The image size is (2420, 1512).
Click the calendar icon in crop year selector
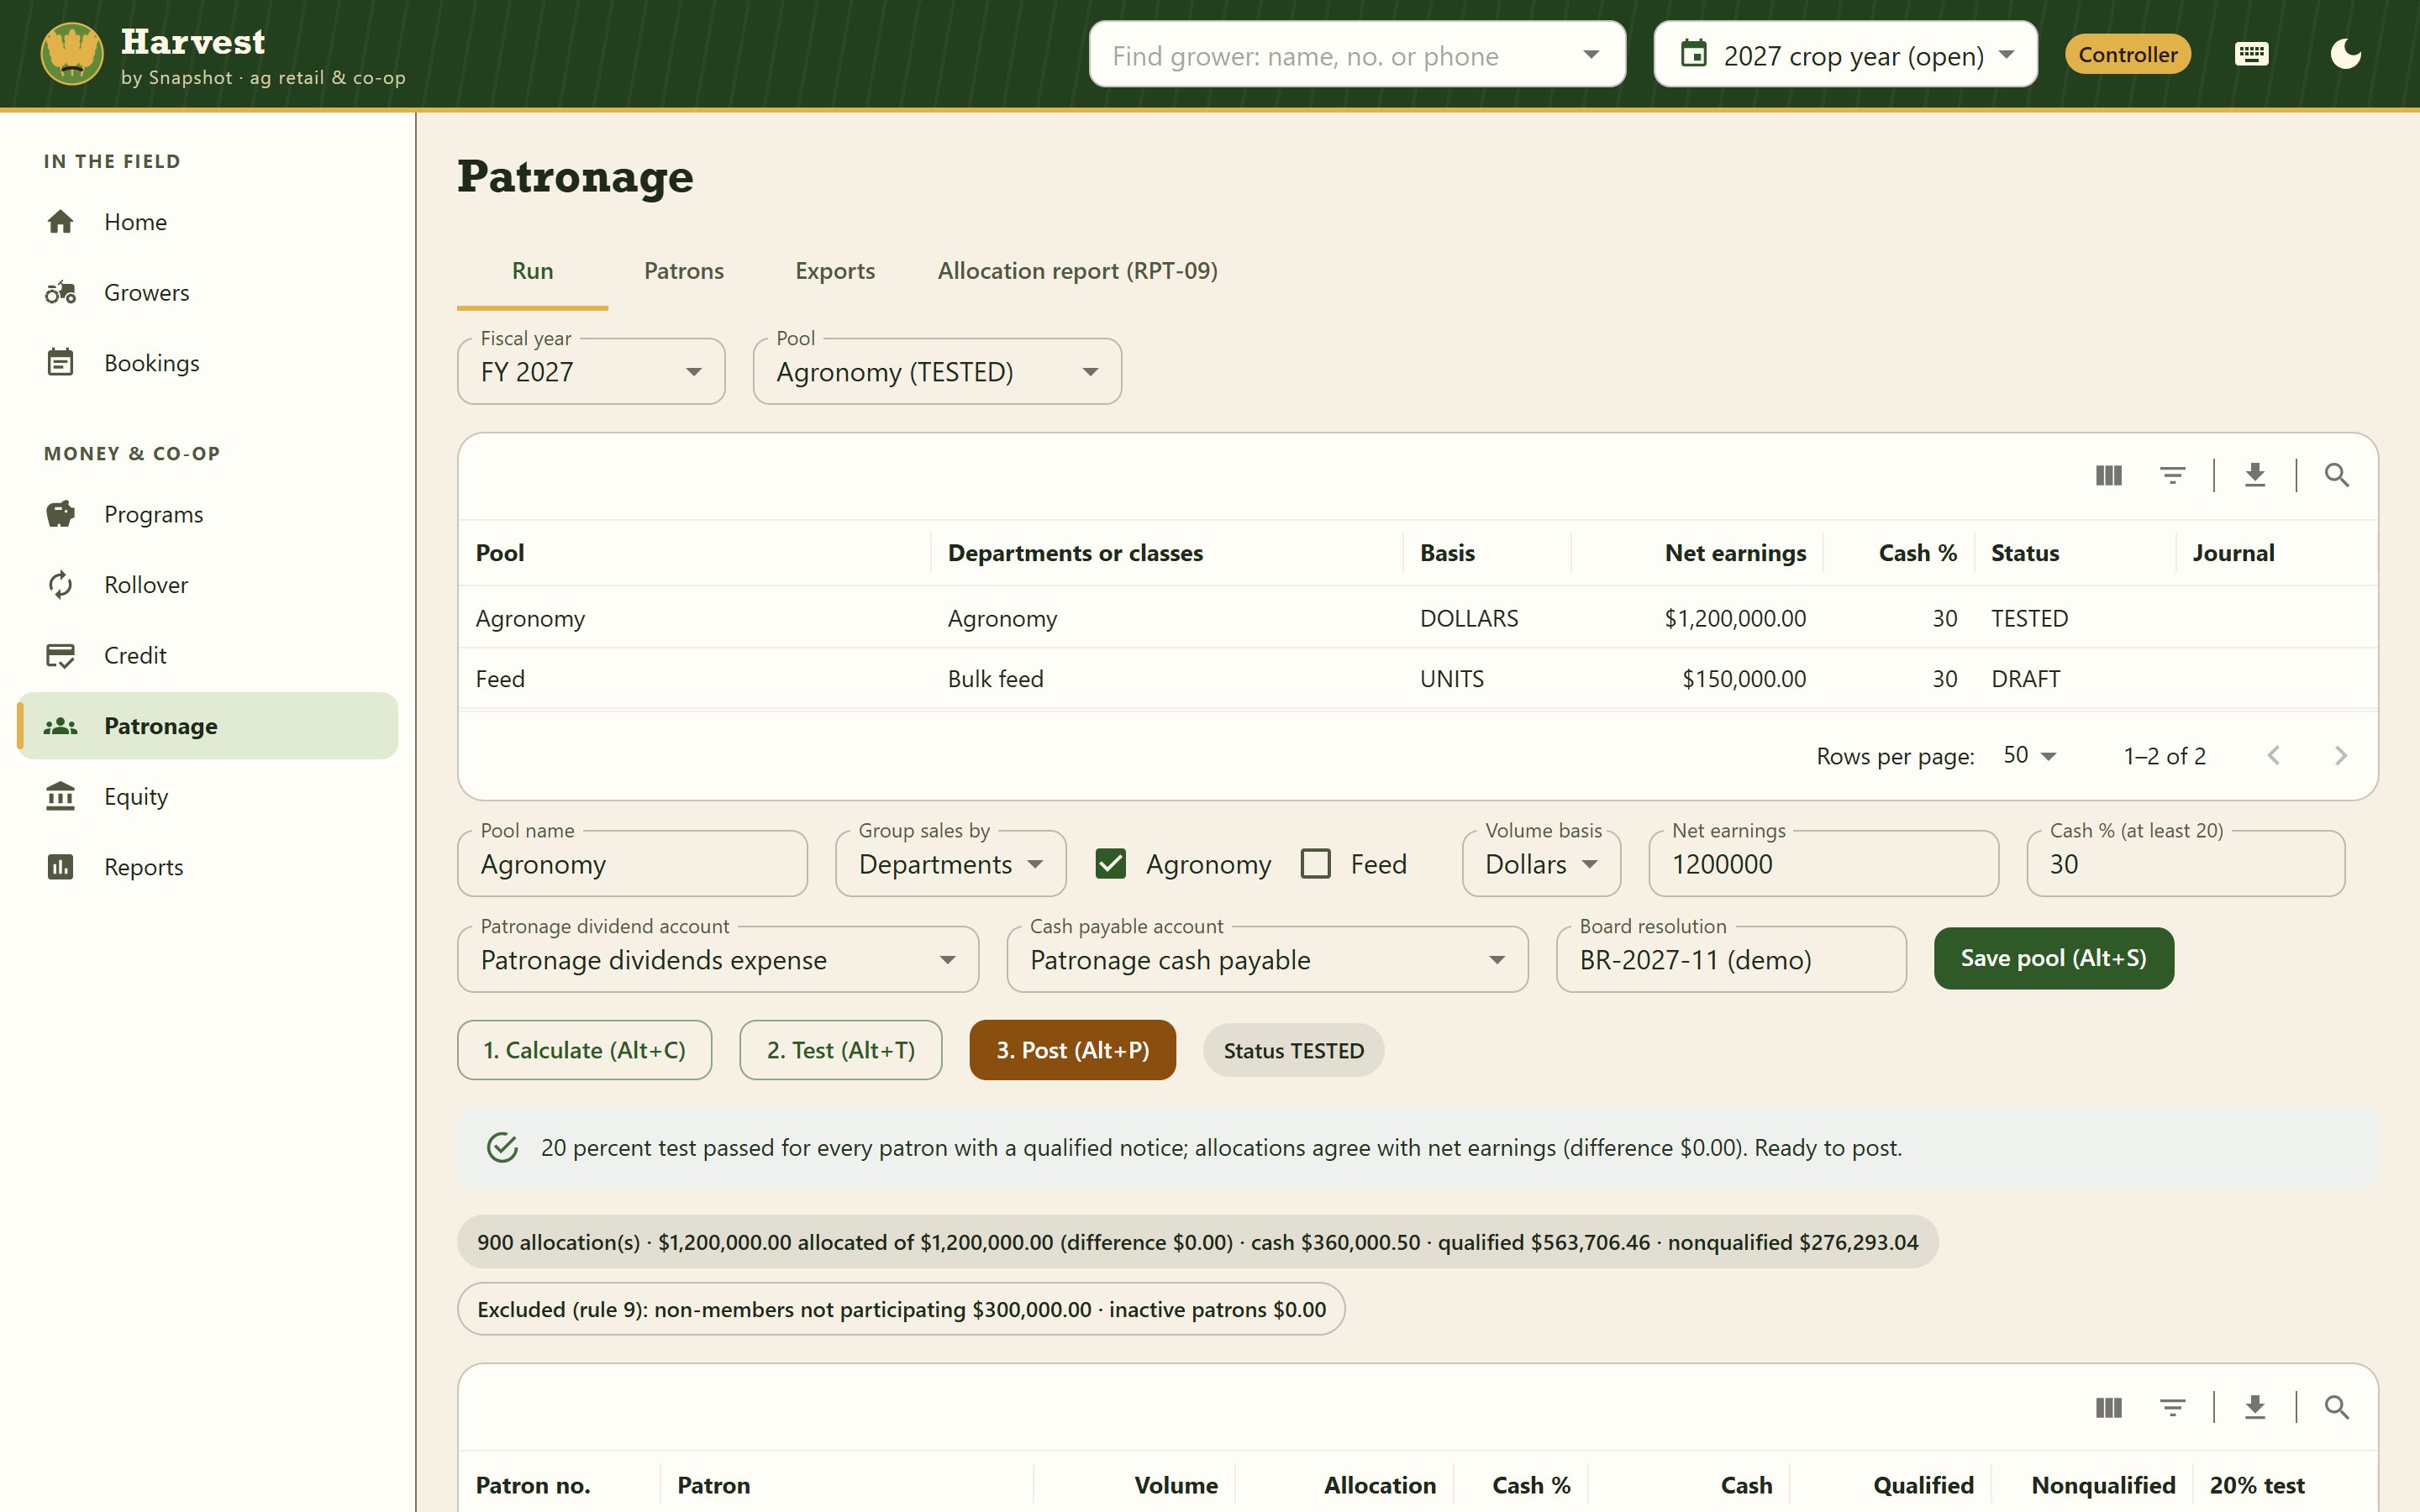(1693, 54)
